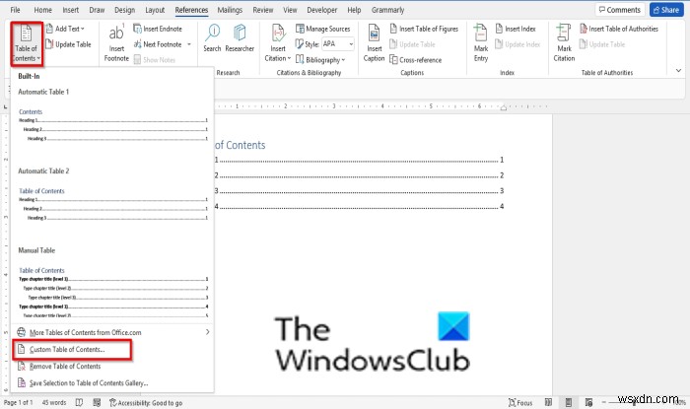Viewport: 690px width, 409px height.
Task: Click the spelling proofing status icon
Action: [x=79, y=402]
